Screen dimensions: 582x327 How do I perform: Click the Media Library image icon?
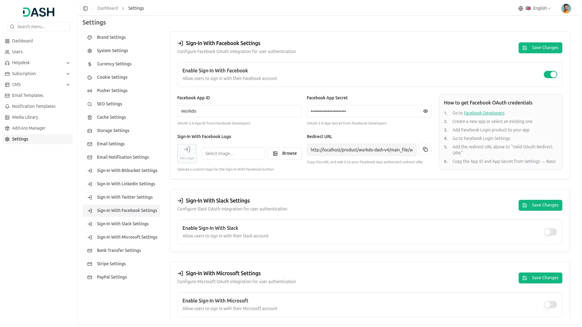7,117
